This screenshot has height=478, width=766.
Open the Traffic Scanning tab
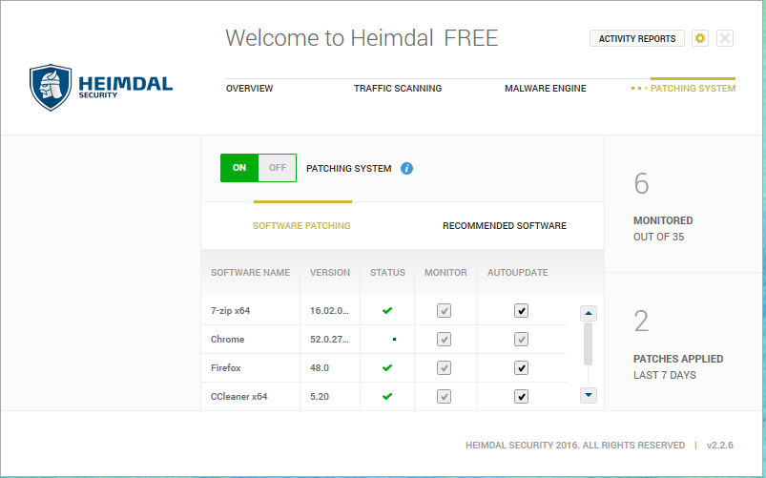pos(398,89)
